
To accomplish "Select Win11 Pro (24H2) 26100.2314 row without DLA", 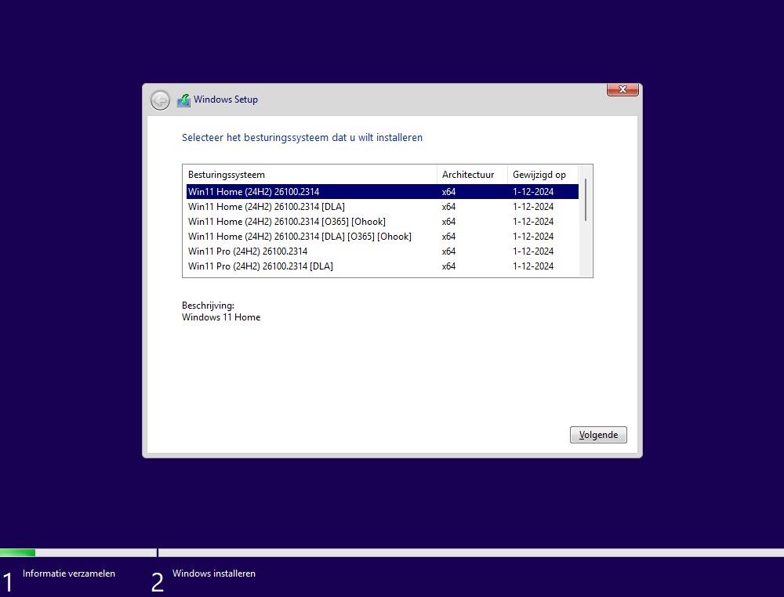I will coord(382,251).
